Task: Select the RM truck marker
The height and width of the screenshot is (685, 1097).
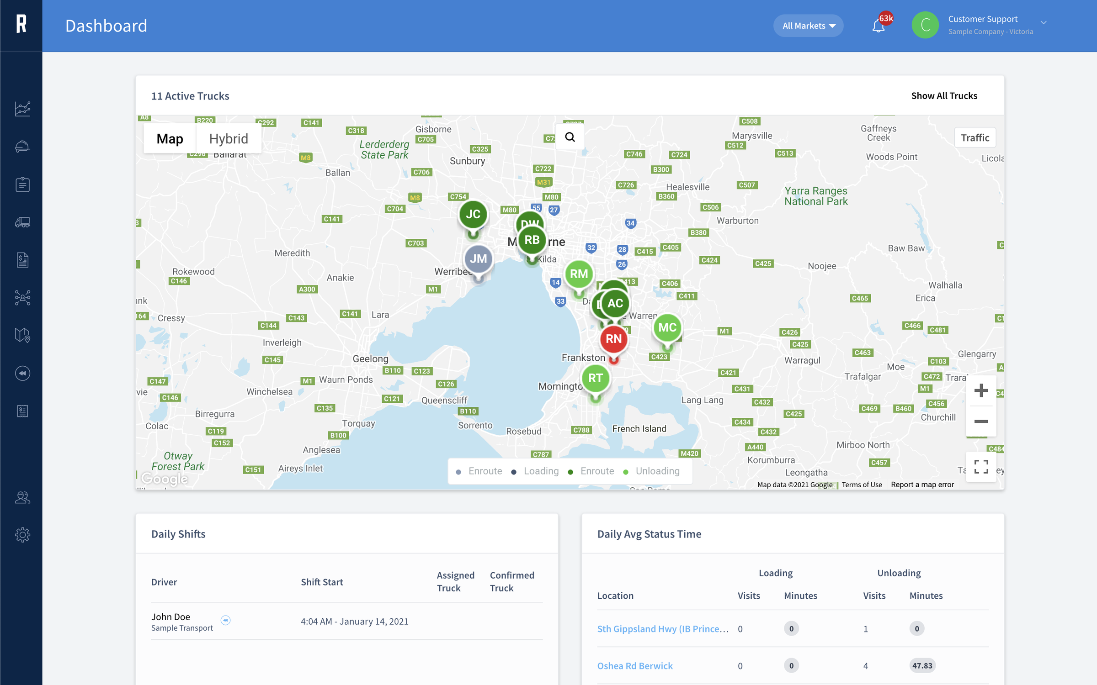Action: click(579, 274)
